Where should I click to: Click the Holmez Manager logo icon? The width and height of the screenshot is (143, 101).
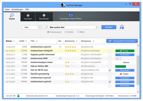coord(63,5)
